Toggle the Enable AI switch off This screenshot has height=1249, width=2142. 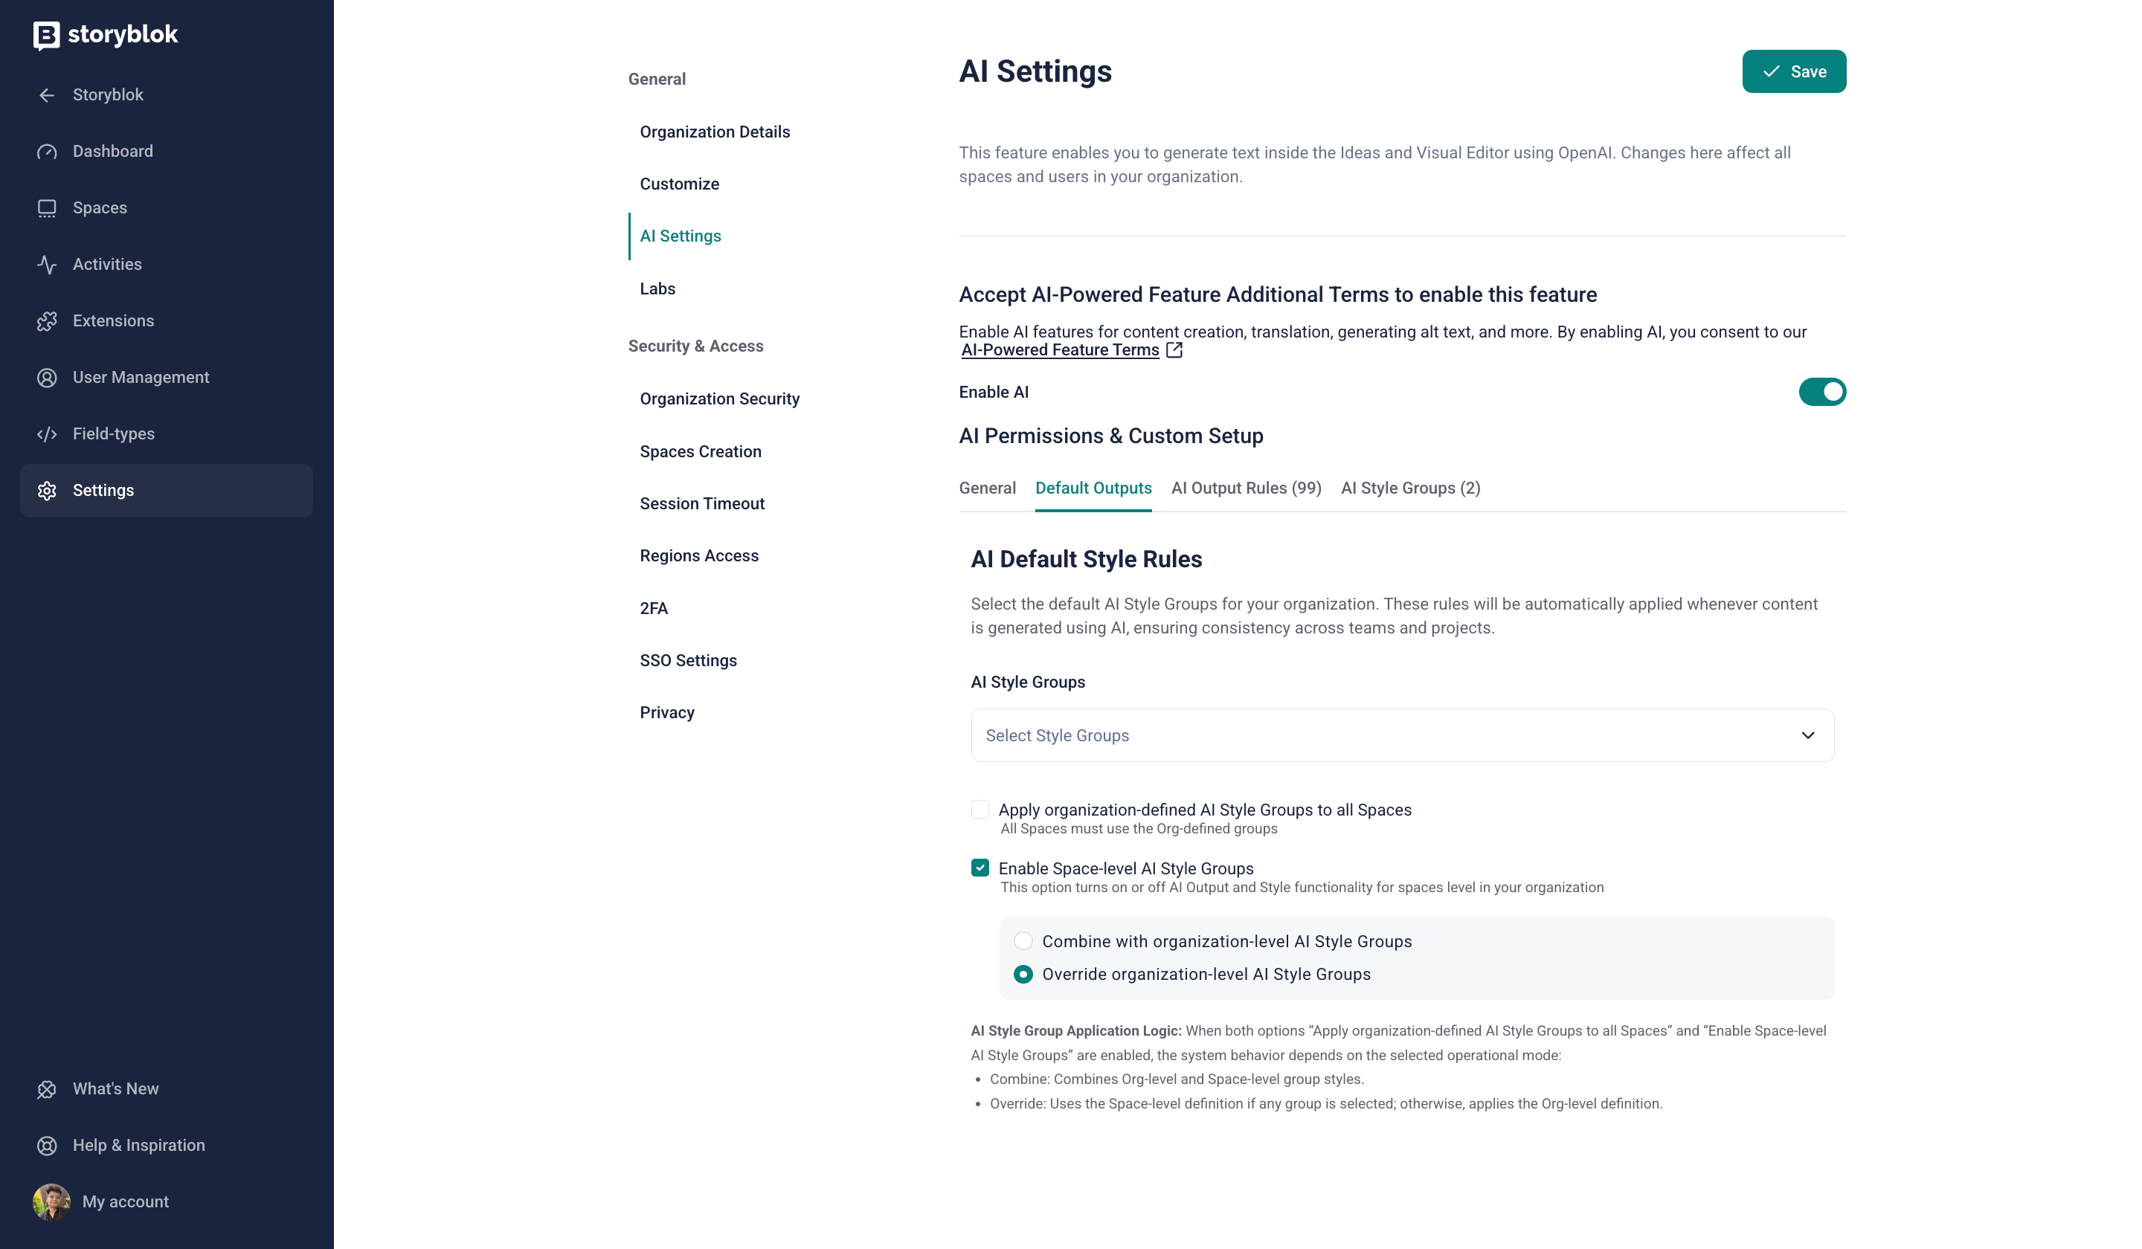pyautogui.click(x=1821, y=392)
